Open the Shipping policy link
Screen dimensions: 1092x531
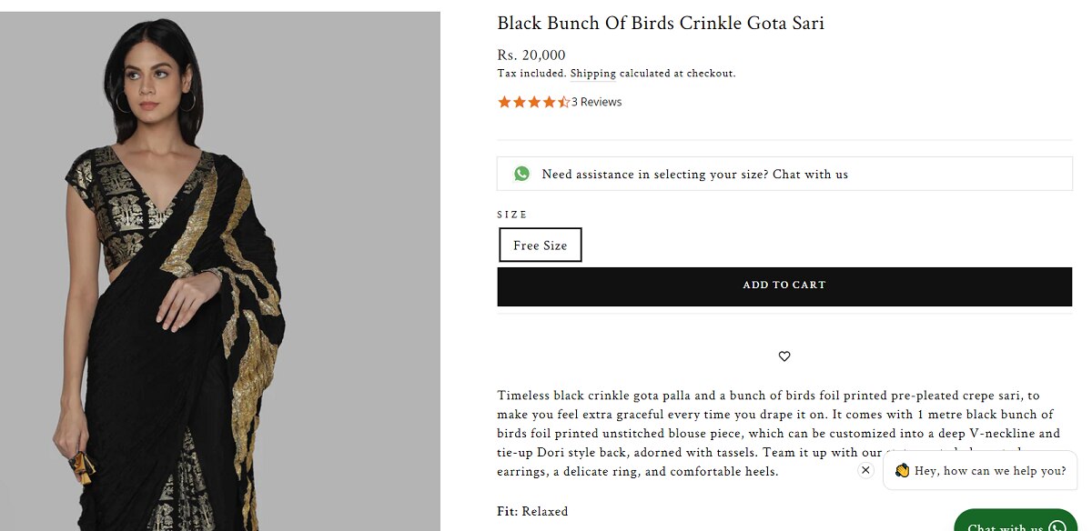(593, 74)
